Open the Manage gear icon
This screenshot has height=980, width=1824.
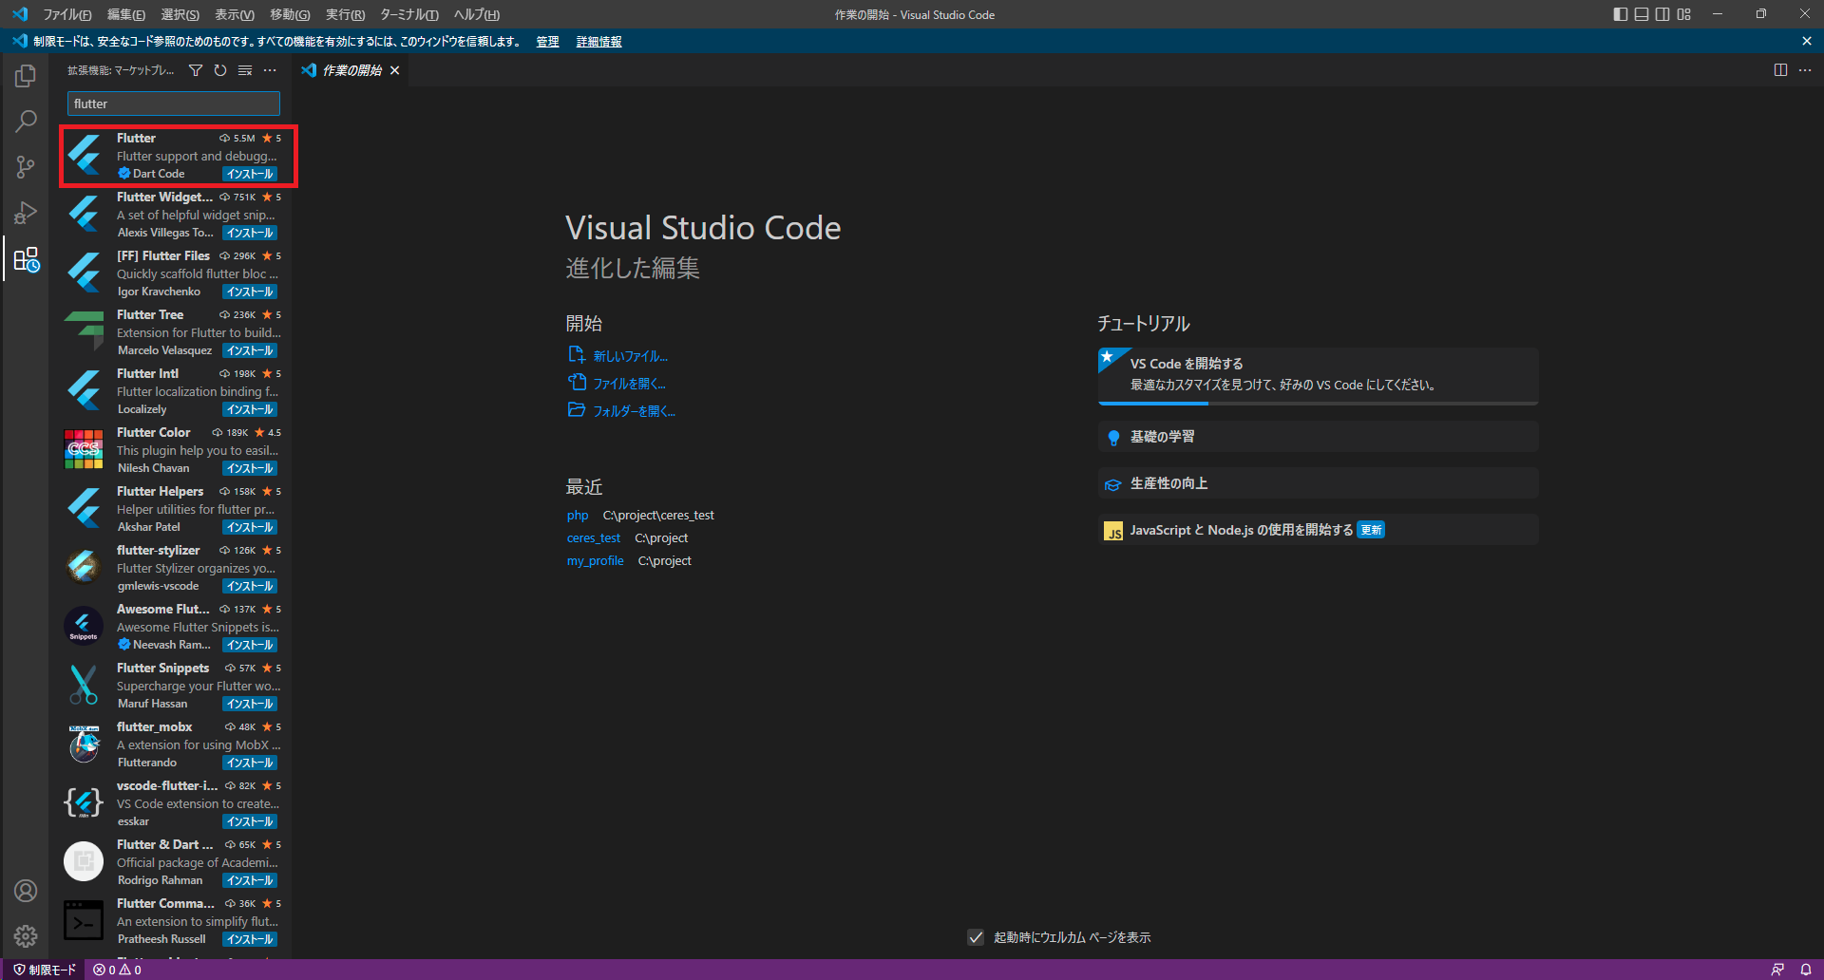tap(26, 936)
